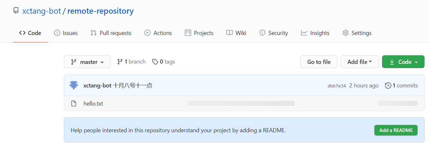Open the Pull requests tab
429x151 pixels.
click(111, 33)
